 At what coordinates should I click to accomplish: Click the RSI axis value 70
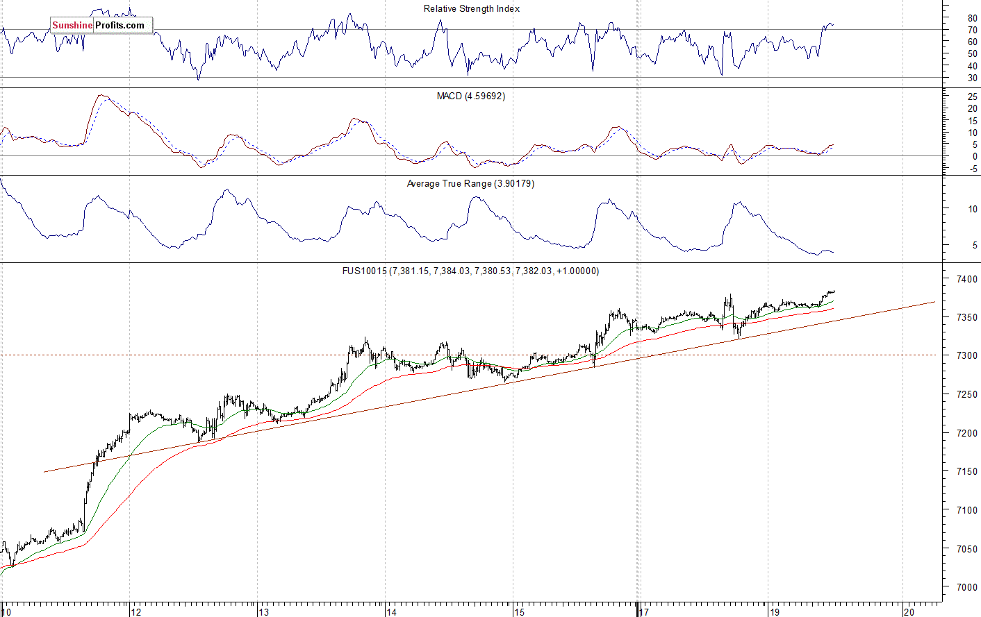[x=973, y=30]
